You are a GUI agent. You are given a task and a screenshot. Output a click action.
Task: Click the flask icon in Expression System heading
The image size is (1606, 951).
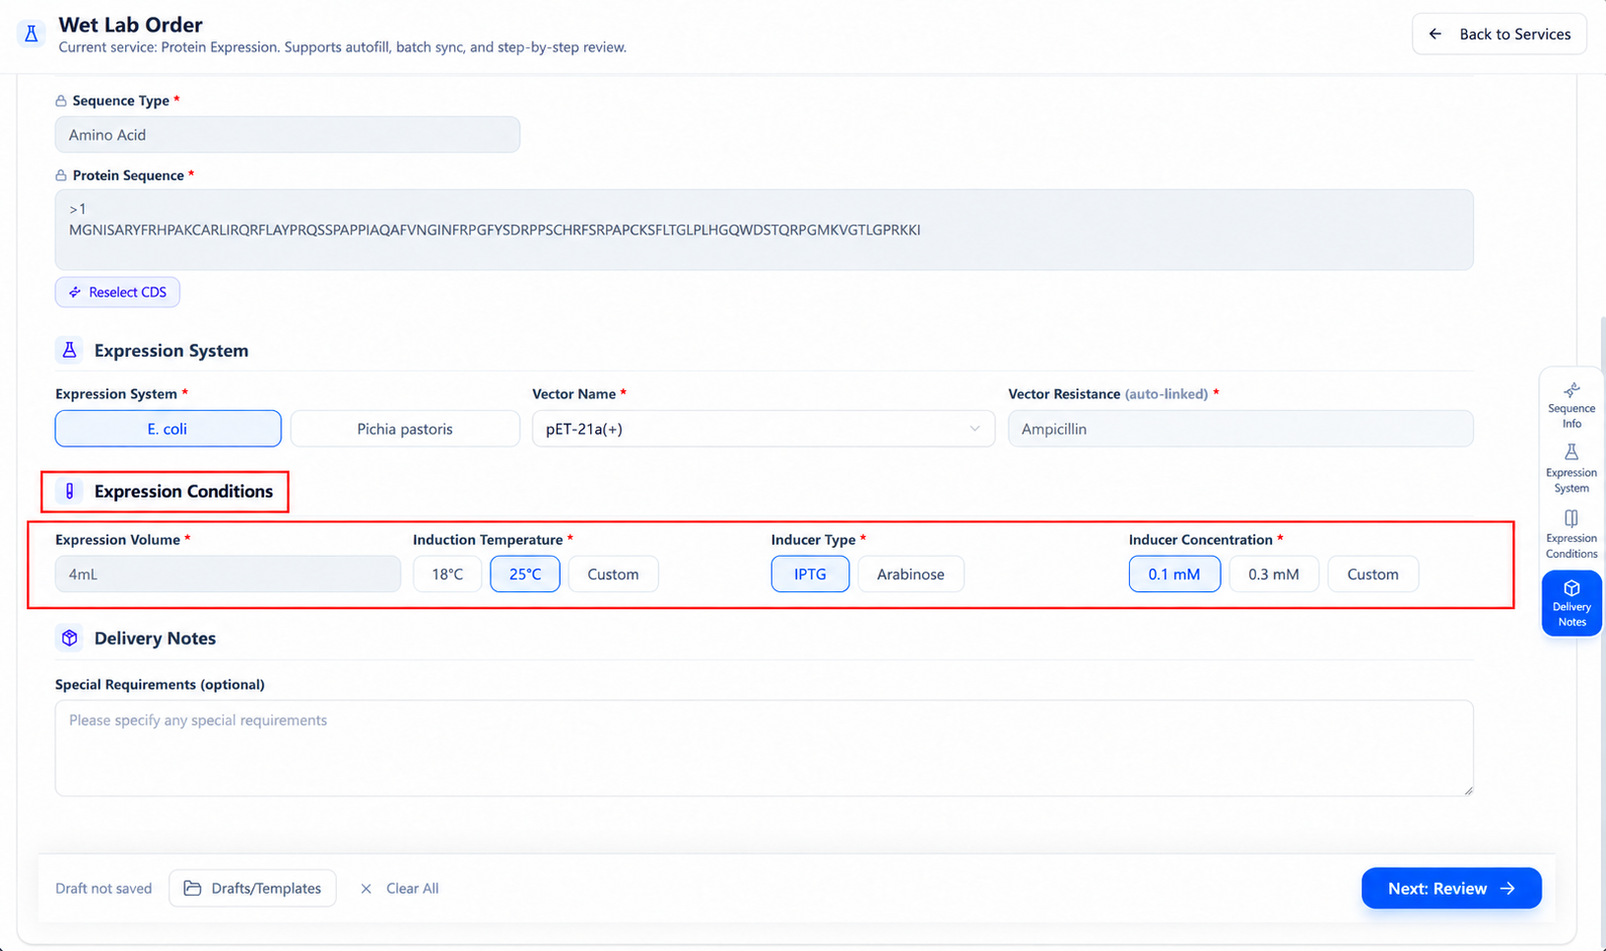[69, 350]
